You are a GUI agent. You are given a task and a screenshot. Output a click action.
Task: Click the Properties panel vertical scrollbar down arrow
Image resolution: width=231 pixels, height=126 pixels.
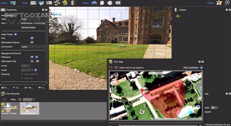coord(47,83)
